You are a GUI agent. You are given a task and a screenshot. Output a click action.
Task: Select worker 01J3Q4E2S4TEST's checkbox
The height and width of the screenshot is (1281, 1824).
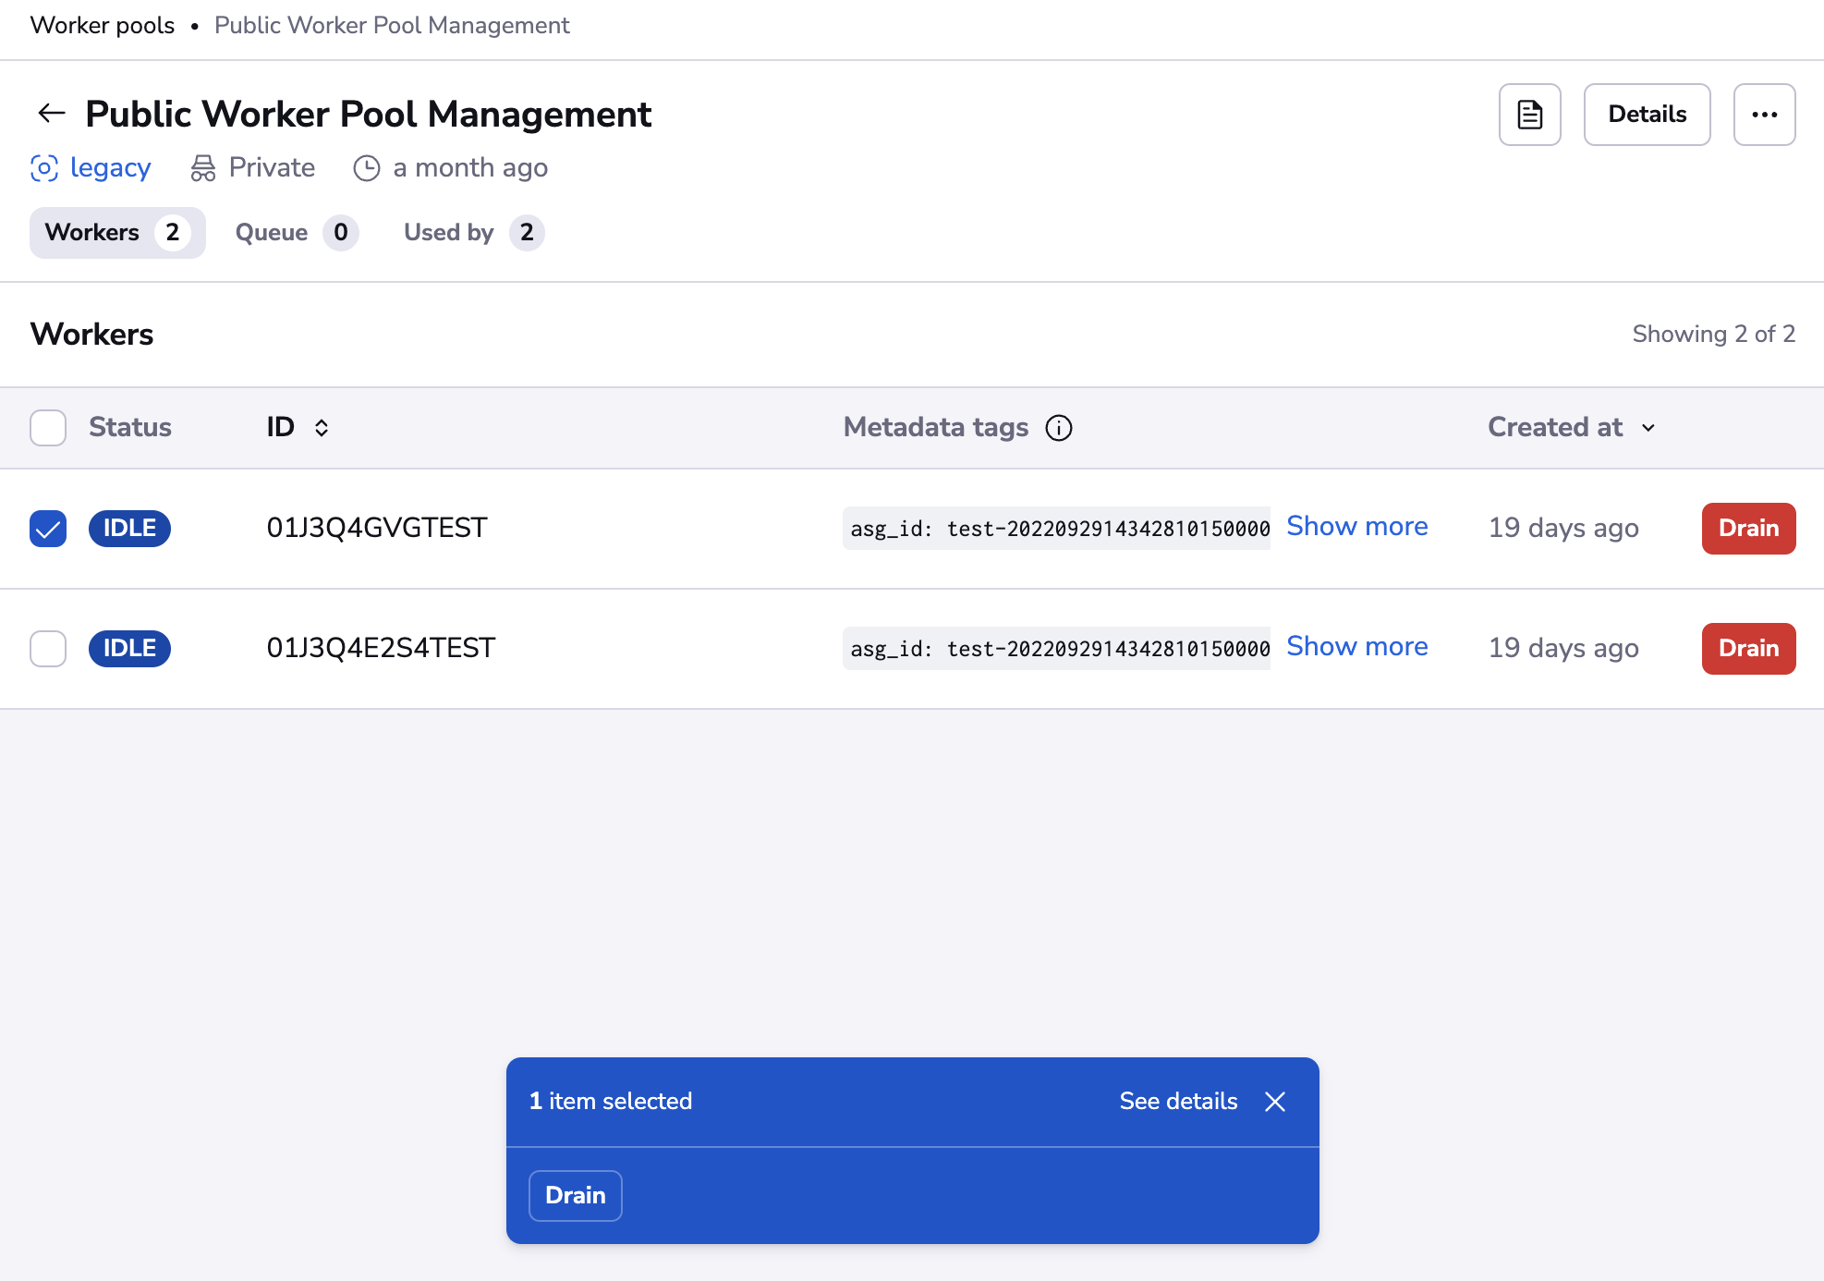47,648
